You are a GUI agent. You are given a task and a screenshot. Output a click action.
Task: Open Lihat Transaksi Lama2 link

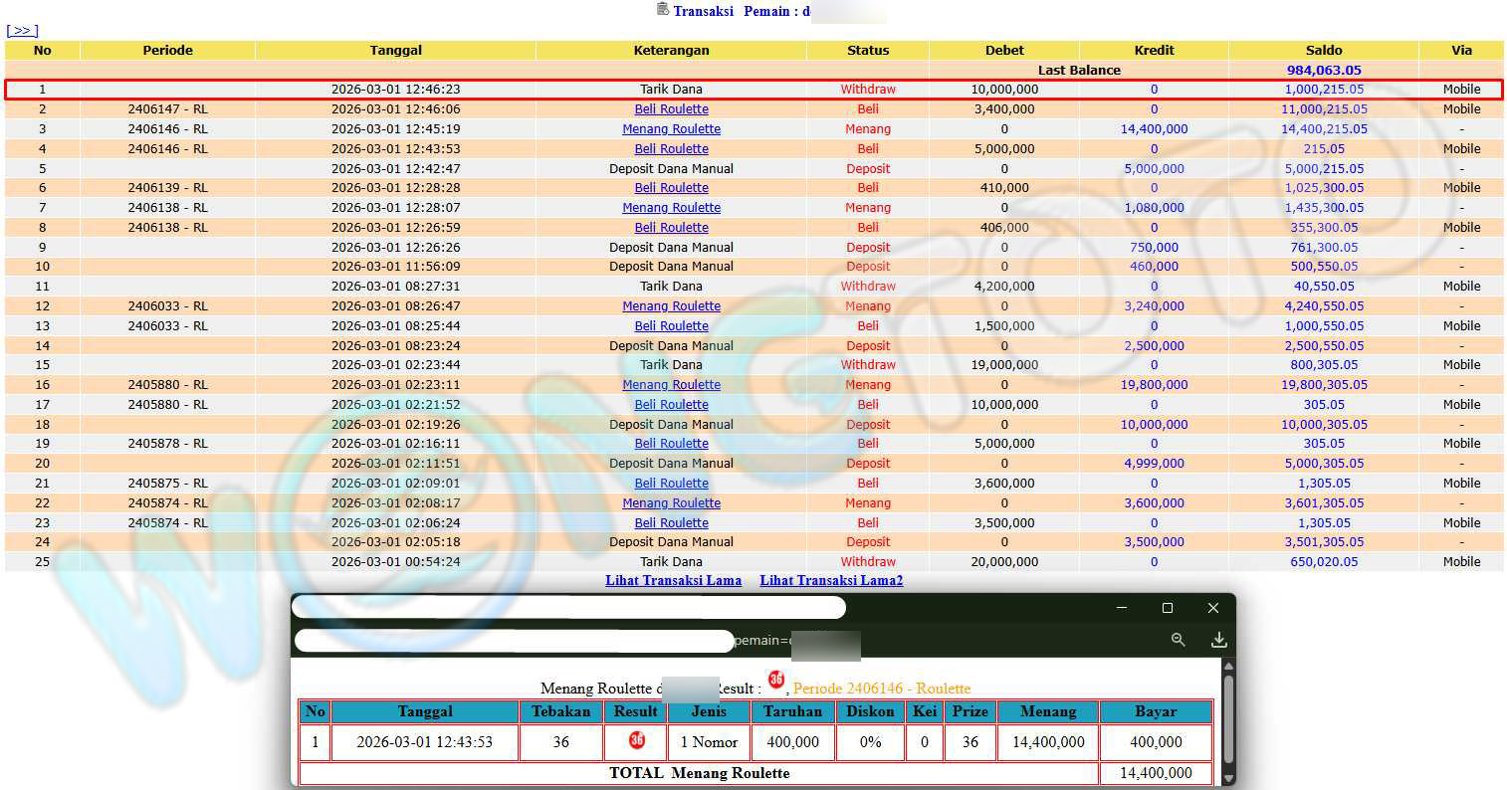pos(831,580)
